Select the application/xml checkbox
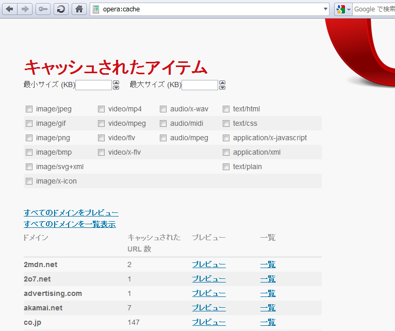 point(226,153)
